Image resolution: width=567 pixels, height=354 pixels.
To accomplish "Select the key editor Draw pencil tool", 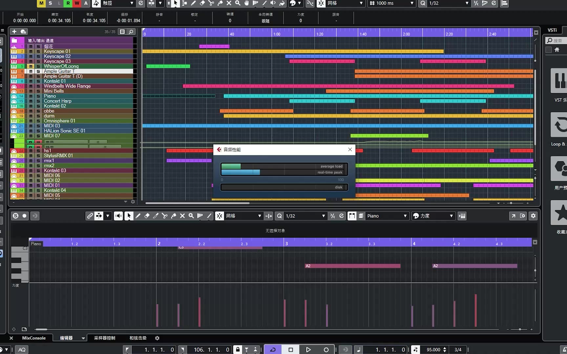I will tap(138, 216).
